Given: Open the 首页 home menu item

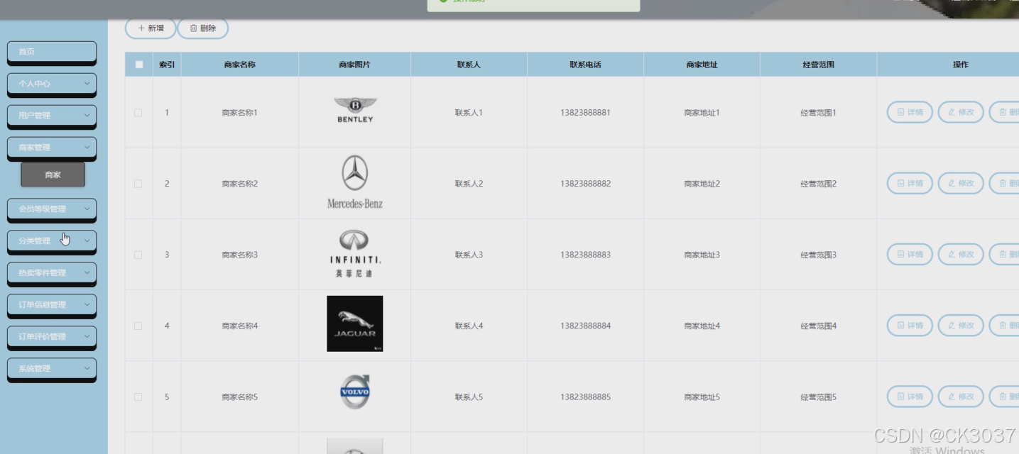Looking at the screenshot, I should point(52,52).
